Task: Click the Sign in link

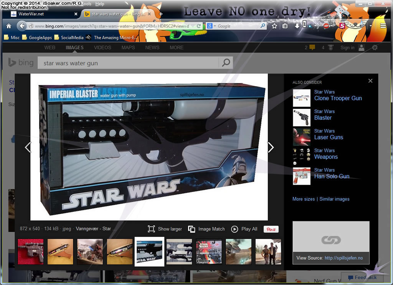Action: [347, 47]
